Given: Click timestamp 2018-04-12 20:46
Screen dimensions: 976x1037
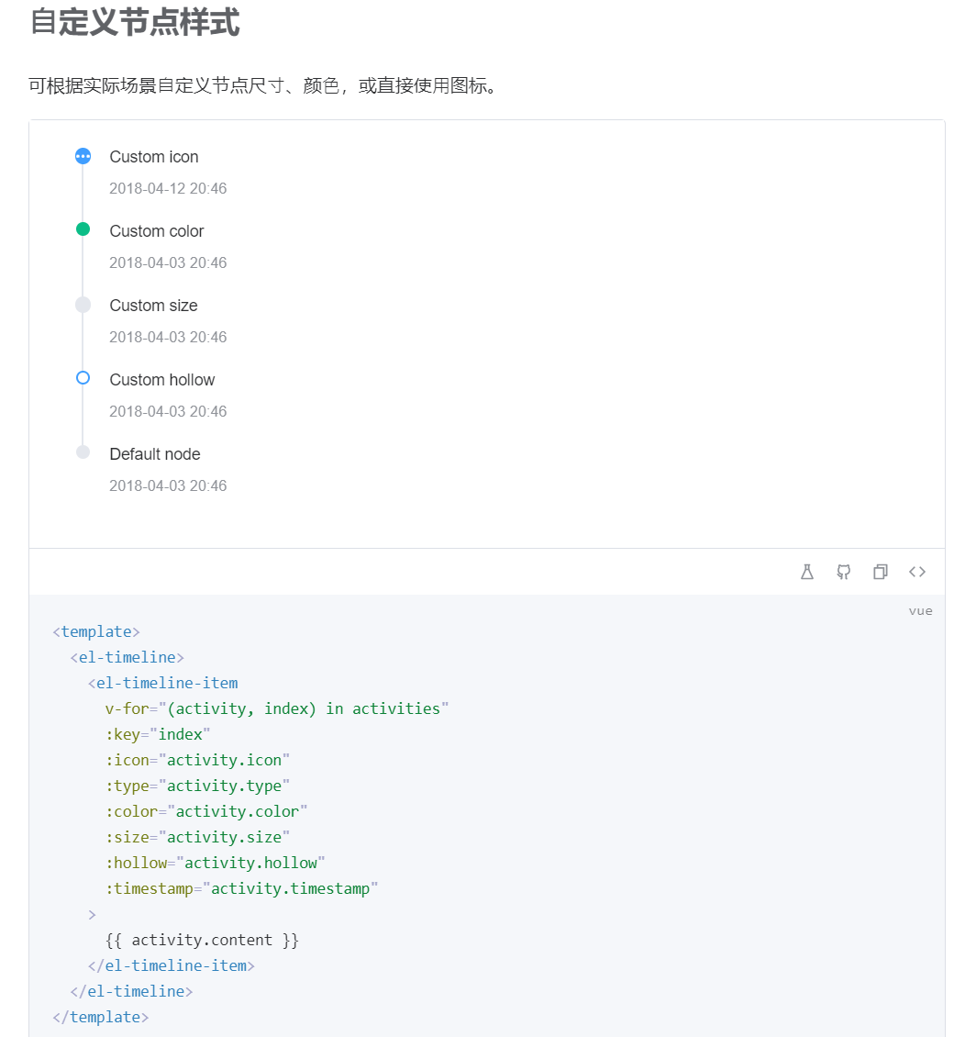Looking at the screenshot, I should (x=168, y=188).
